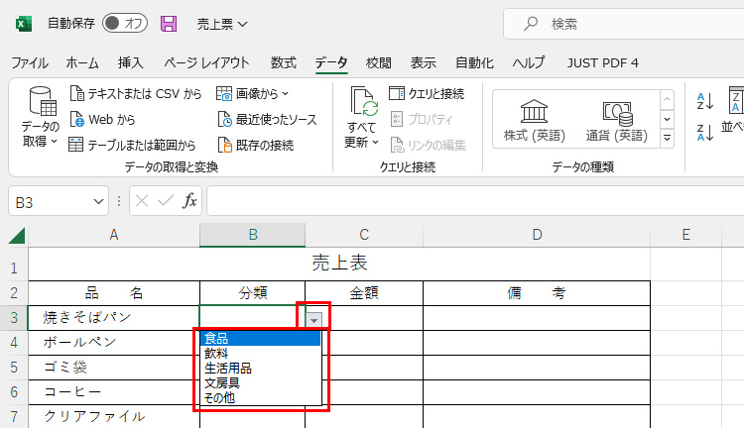Click the save floppy disk icon
The height and width of the screenshot is (428, 744).
pyautogui.click(x=169, y=24)
